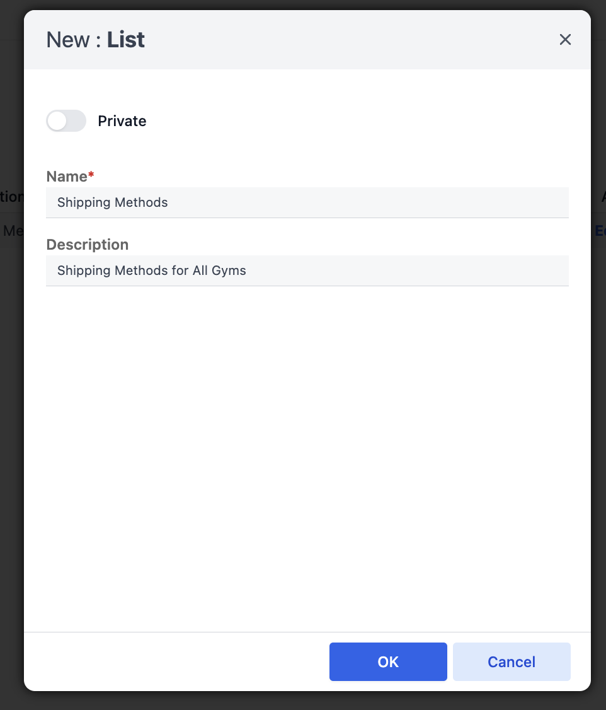Click the Private label text

(x=122, y=121)
